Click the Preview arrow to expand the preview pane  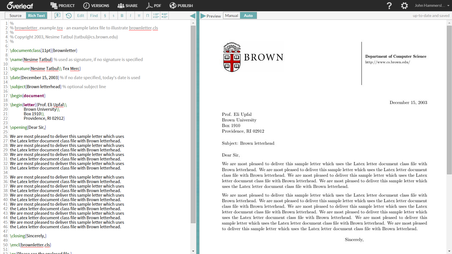pos(203,16)
